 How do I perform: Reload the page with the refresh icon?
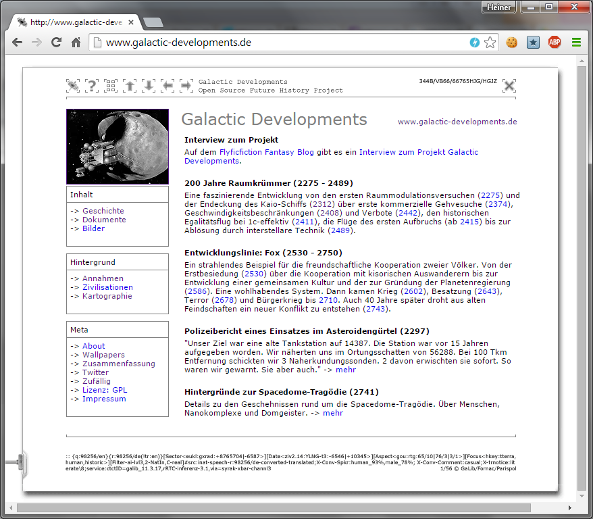(56, 43)
